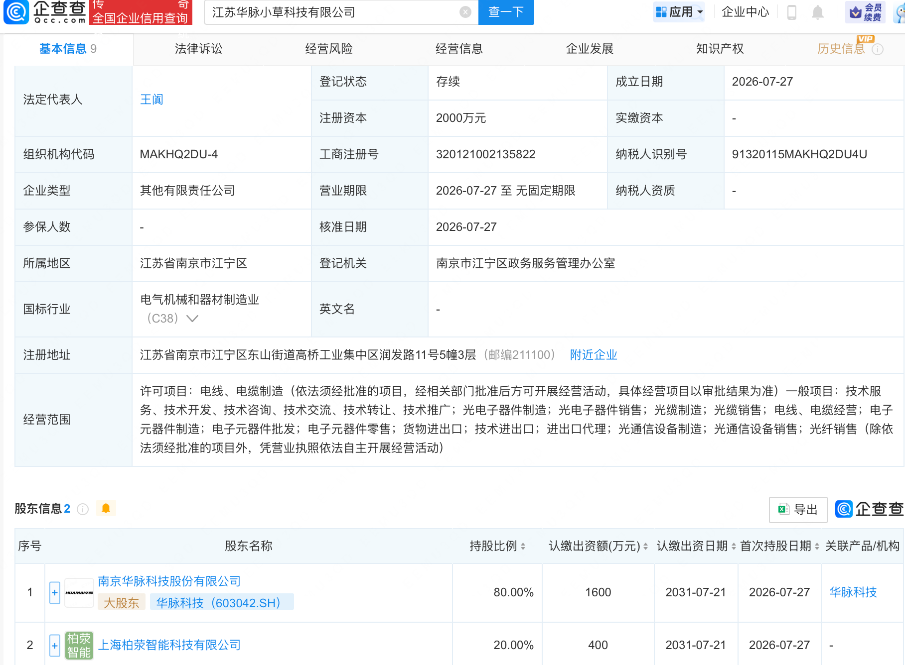Click the 柏荥智能 company logo thumbnail
The width and height of the screenshot is (905, 665).
79,645
